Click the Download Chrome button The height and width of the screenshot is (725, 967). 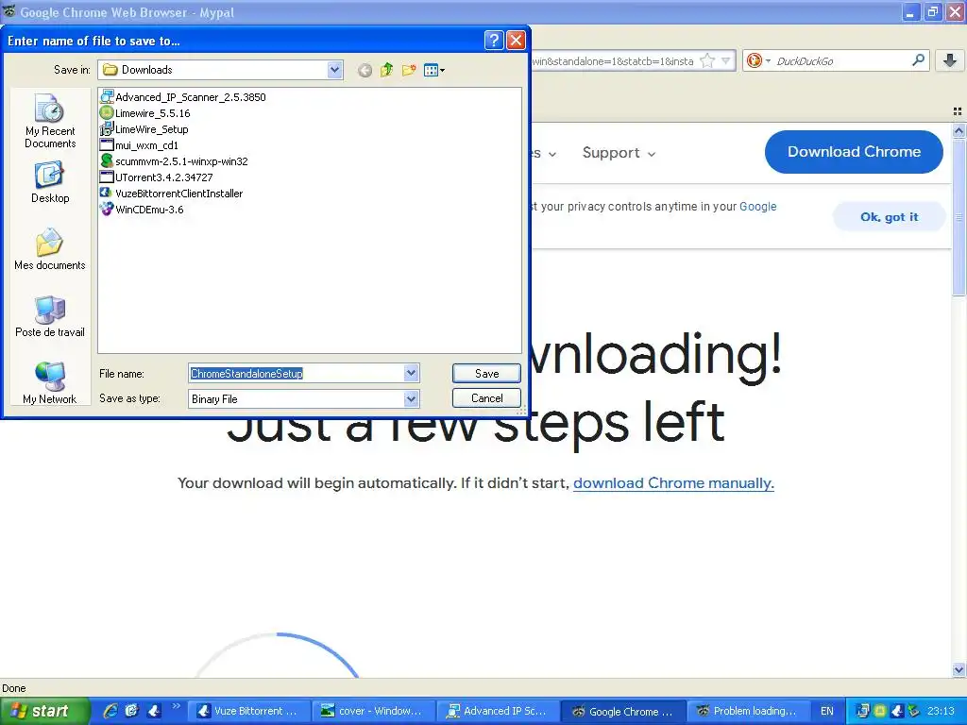[854, 152]
